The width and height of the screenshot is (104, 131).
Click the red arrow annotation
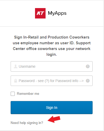[54, 119]
